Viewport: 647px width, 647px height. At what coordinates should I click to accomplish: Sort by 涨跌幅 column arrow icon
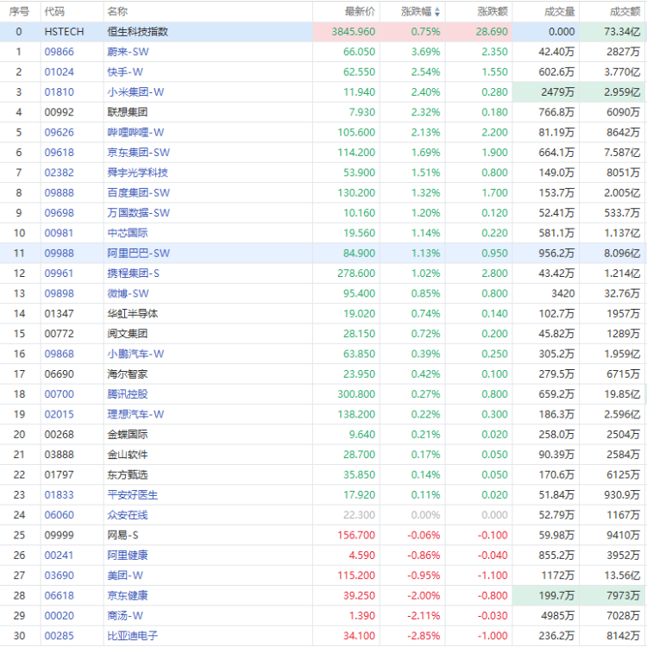point(437,12)
